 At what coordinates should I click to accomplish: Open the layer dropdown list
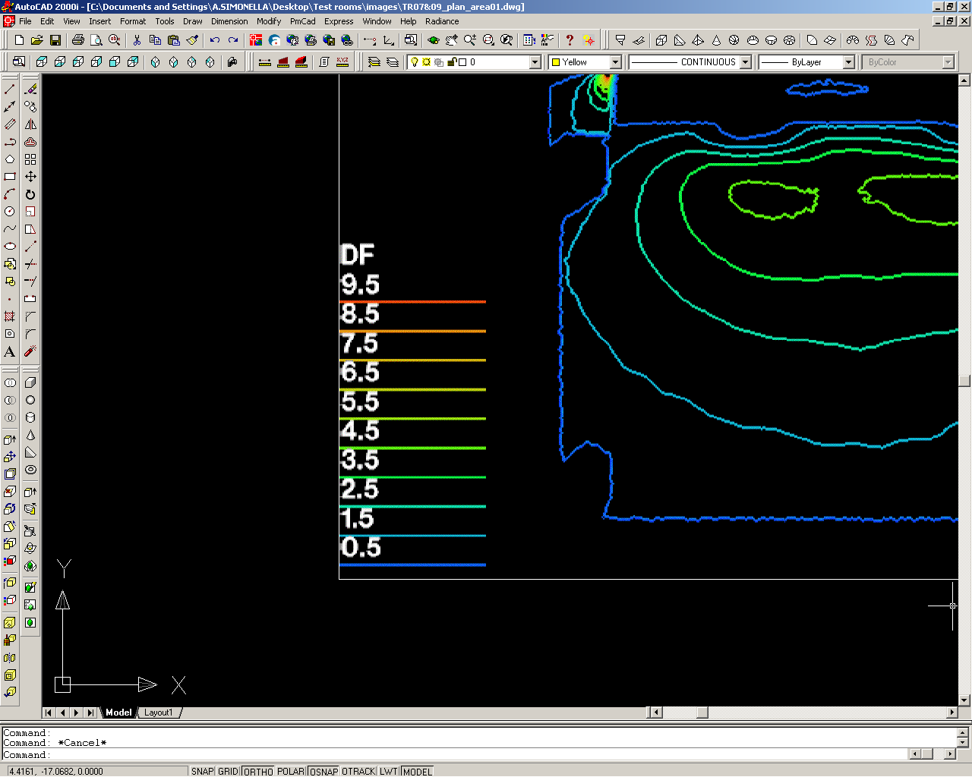[x=535, y=62]
